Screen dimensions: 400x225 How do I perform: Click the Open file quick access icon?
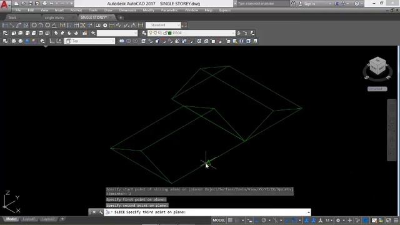[23, 4]
